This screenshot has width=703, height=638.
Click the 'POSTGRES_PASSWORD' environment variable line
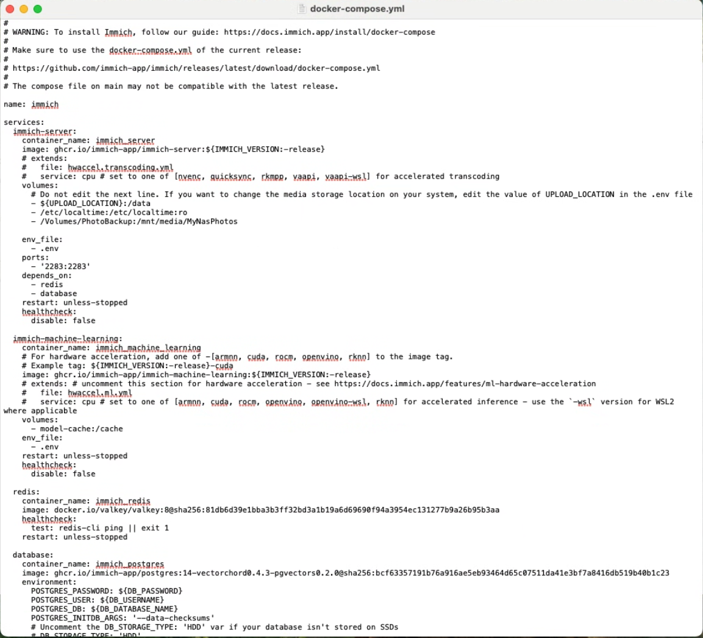105,590
